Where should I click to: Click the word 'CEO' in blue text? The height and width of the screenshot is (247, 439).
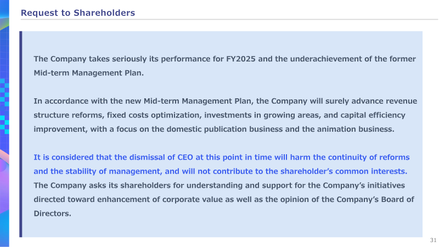(x=185, y=157)
